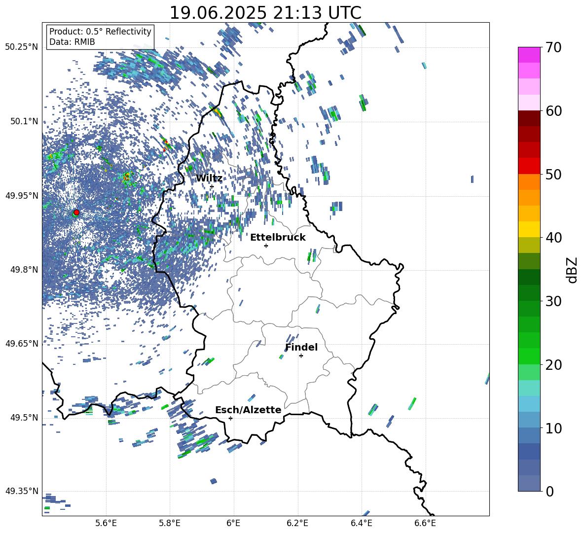584x533 pixels.
Task: Click the 49.65°N latitude tick label
Action: point(22,344)
